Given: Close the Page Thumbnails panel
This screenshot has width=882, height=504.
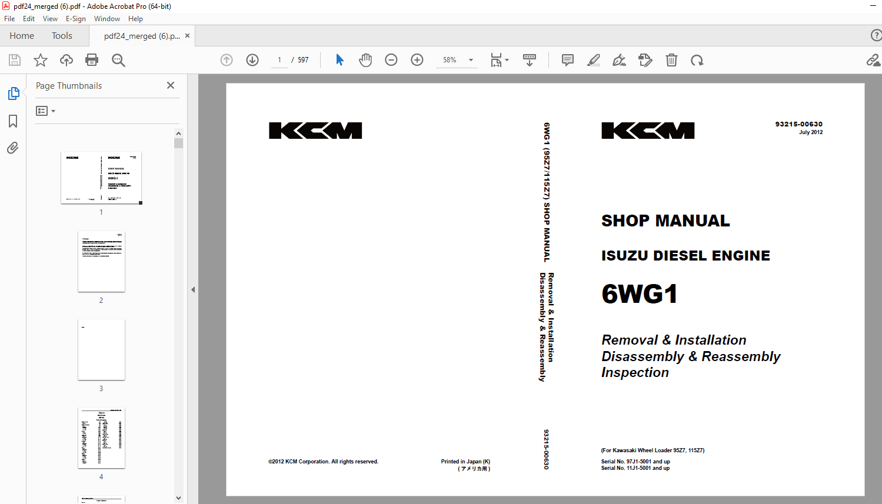Looking at the screenshot, I should point(171,85).
